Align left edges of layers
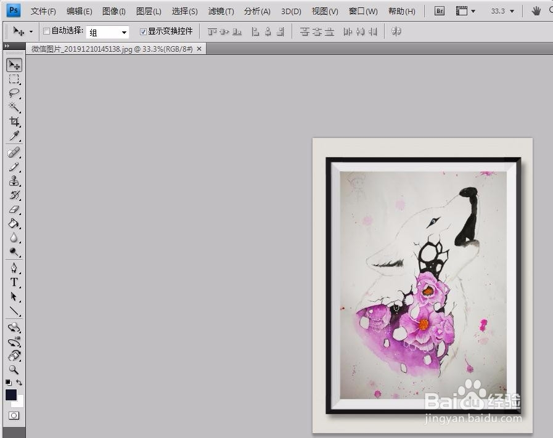Image resolution: width=553 pixels, height=438 pixels. coord(255,31)
